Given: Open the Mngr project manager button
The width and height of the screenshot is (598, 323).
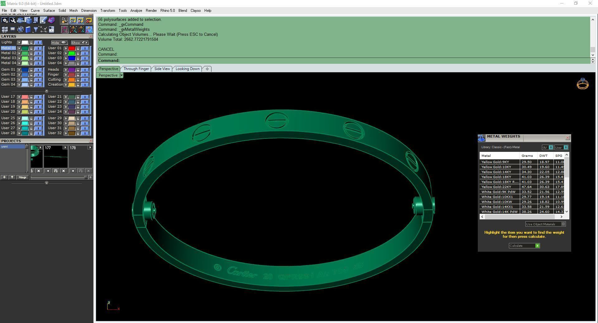Looking at the screenshot, I should 22,177.
